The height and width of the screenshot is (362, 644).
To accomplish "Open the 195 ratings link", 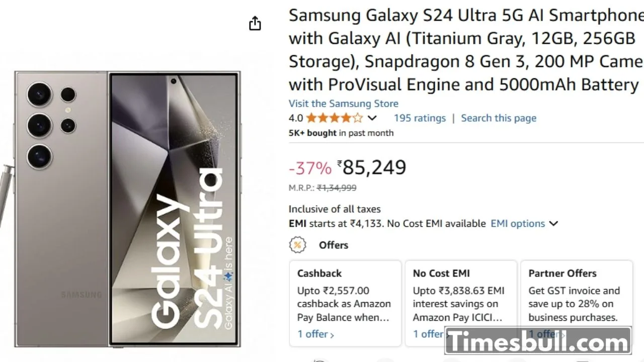I will (420, 118).
